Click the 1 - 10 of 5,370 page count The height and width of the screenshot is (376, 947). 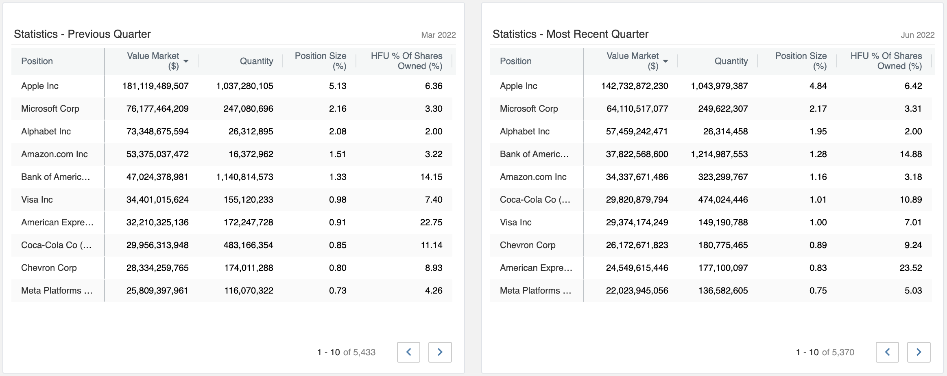point(825,352)
